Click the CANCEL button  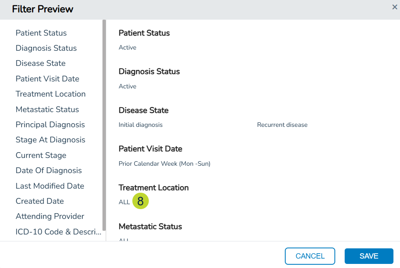pyautogui.click(x=310, y=256)
